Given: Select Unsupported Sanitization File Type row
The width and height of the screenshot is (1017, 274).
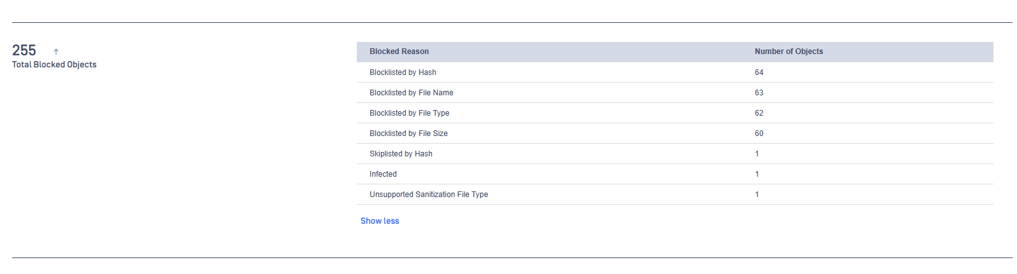Looking at the screenshot, I should (675, 195).
